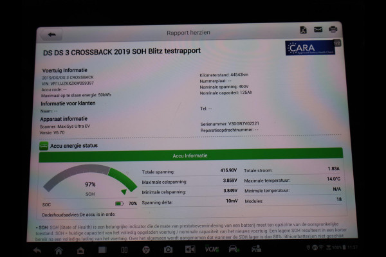Open the VCM connection status

[x=211, y=249]
